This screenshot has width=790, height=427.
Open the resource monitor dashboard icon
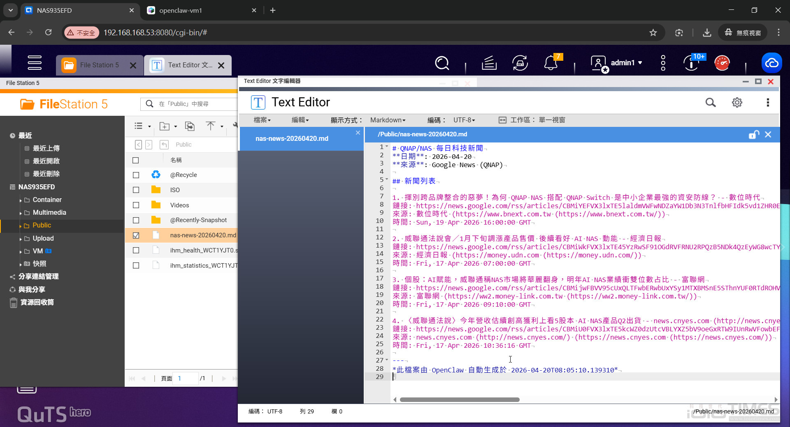pyautogui.click(x=722, y=63)
